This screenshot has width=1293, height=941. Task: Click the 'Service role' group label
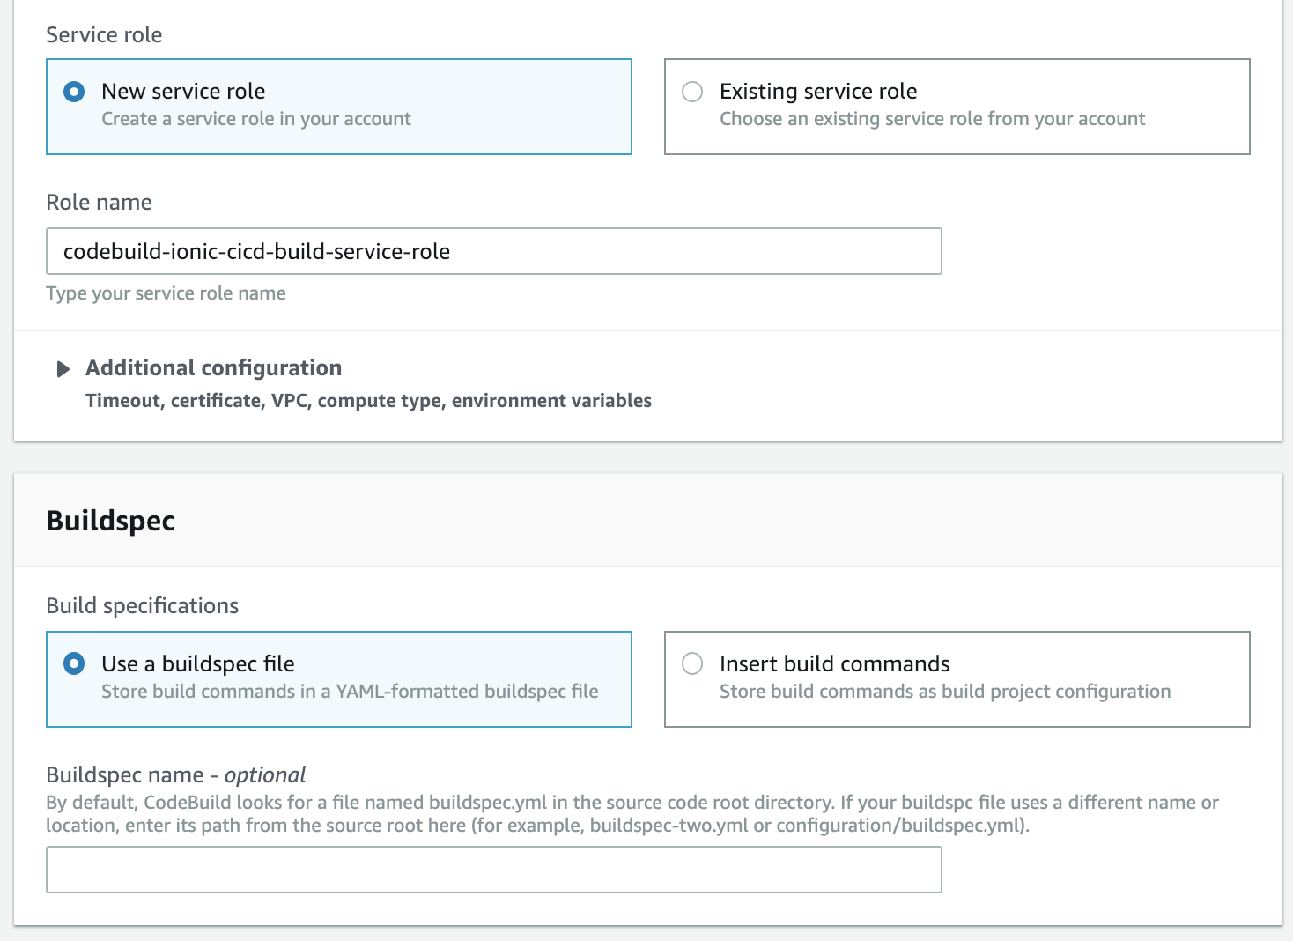click(104, 35)
